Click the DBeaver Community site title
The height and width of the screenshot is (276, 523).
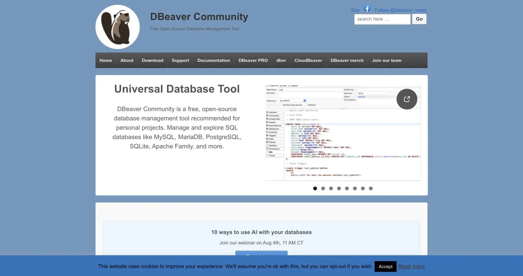199,17
